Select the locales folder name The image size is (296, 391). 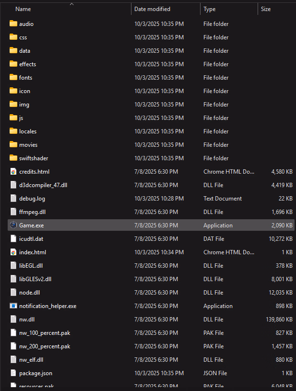point(28,131)
